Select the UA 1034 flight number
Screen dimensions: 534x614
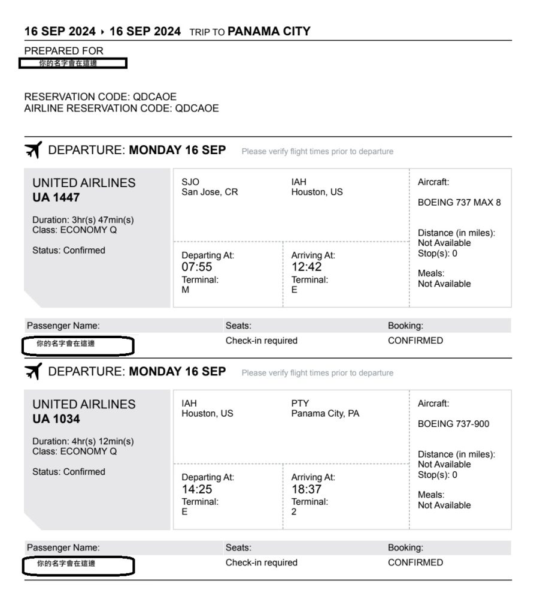tap(56, 419)
